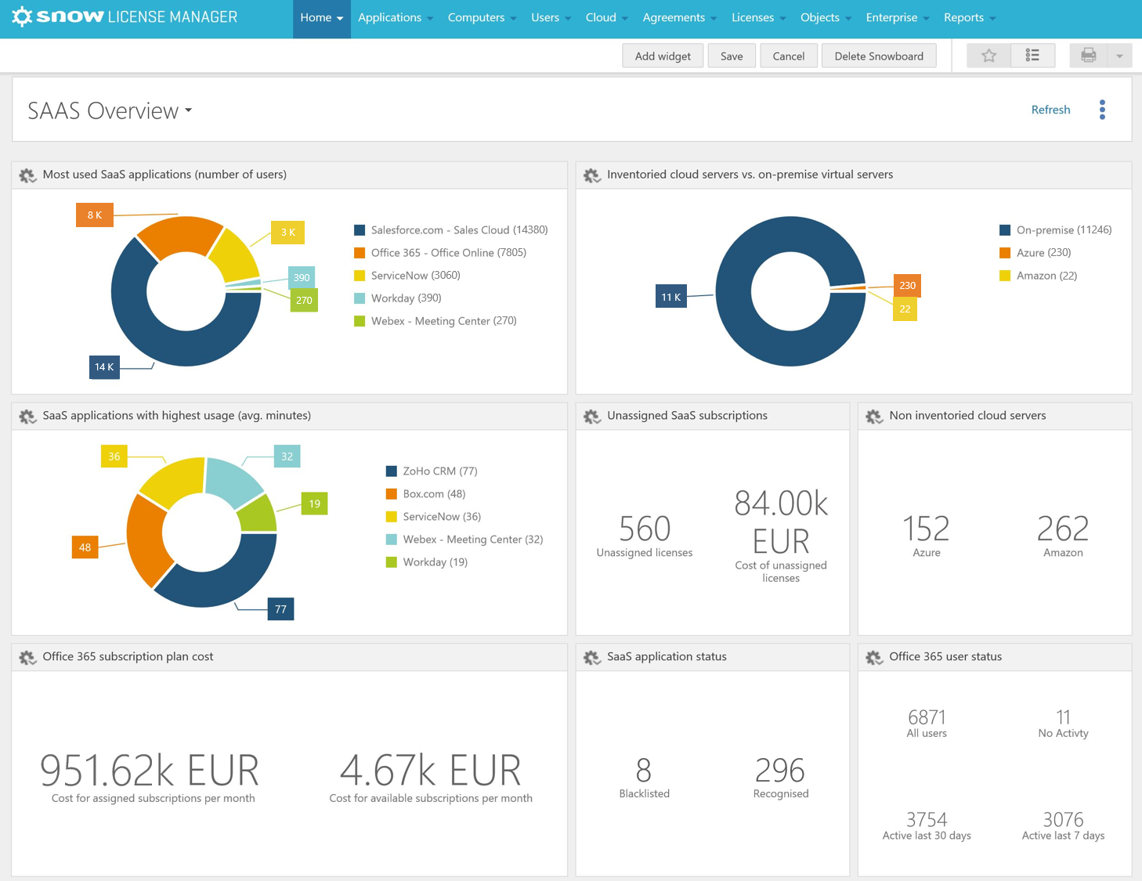Click the 951.62k EUR assigned subscriptions value

tap(150, 771)
